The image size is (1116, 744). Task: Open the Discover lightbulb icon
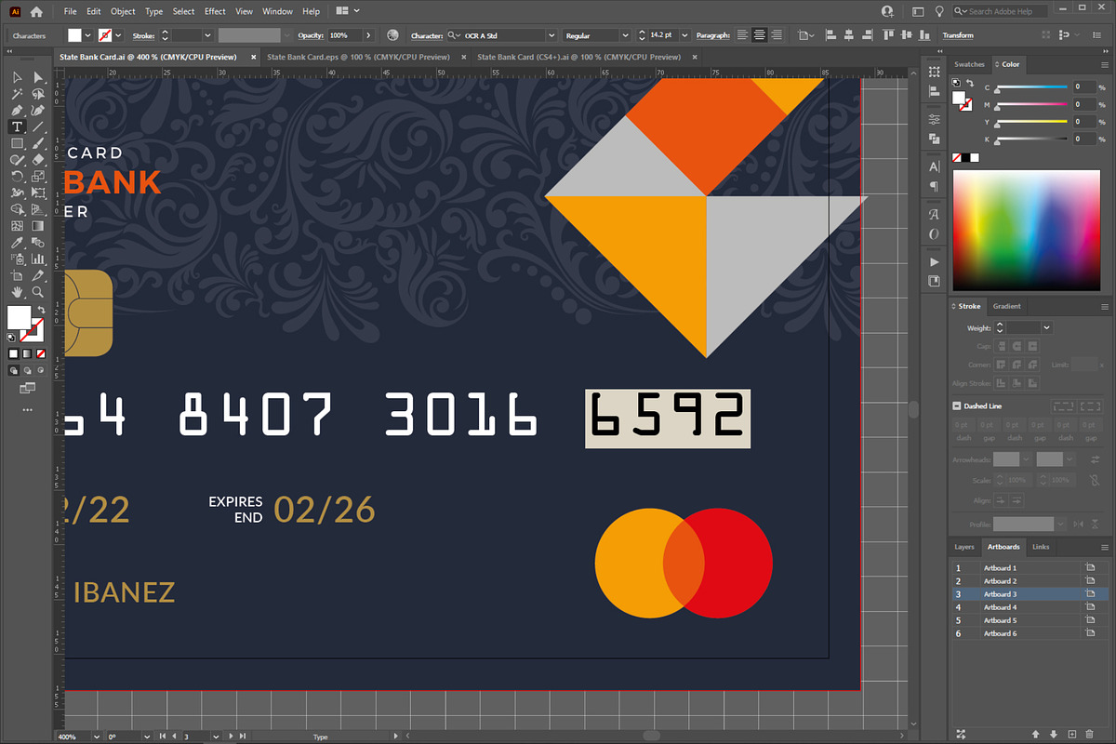point(940,11)
